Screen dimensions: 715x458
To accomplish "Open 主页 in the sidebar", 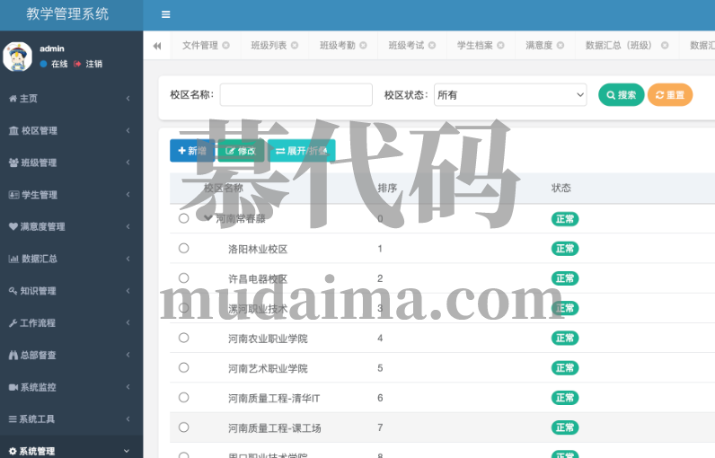I will (29, 99).
